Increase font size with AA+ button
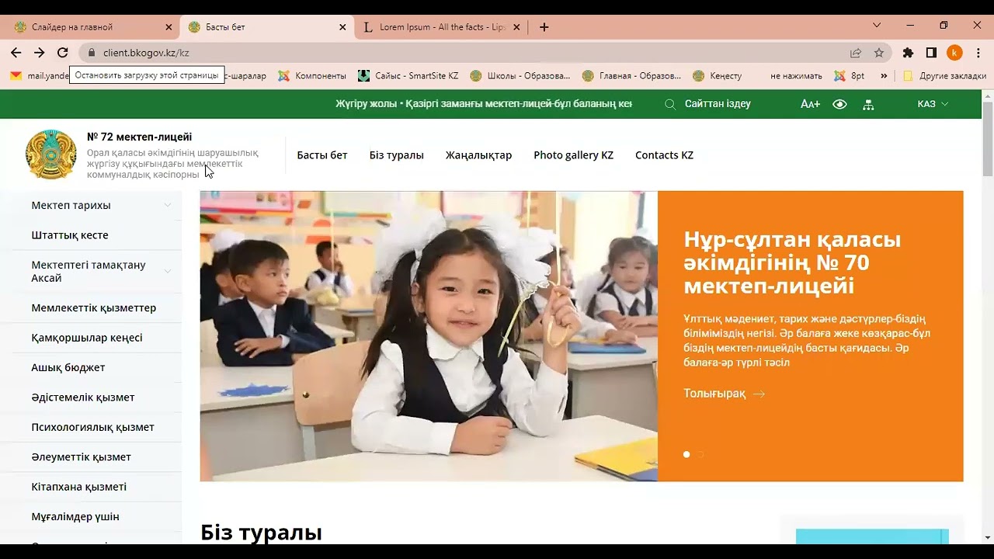 (x=810, y=104)
